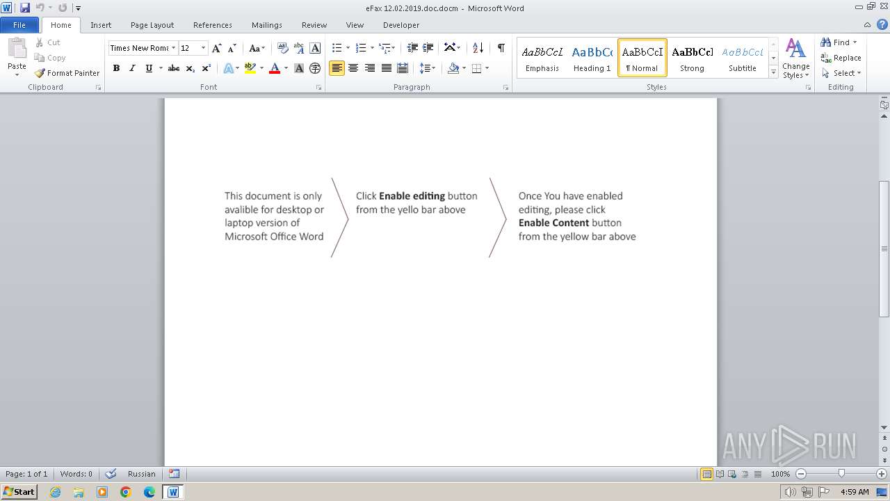Click the Start button
This screenshot has height=501, width=890.
pyautogui.click(x=19, y=492)
